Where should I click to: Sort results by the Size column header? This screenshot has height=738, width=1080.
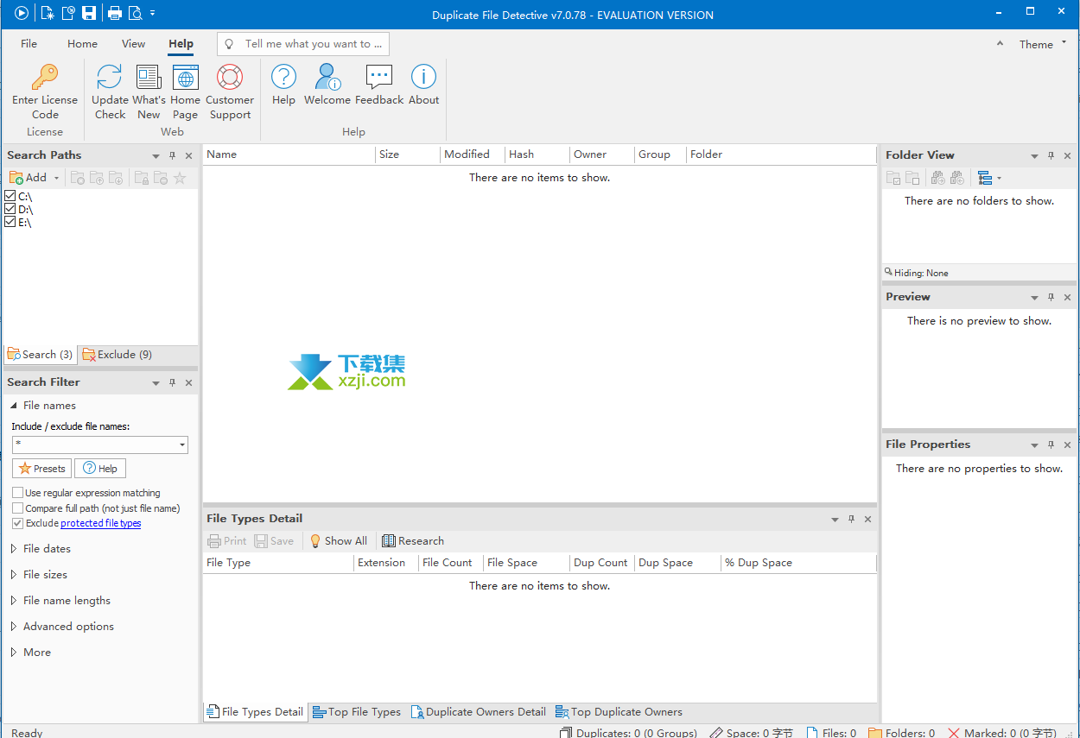(408, 155)
